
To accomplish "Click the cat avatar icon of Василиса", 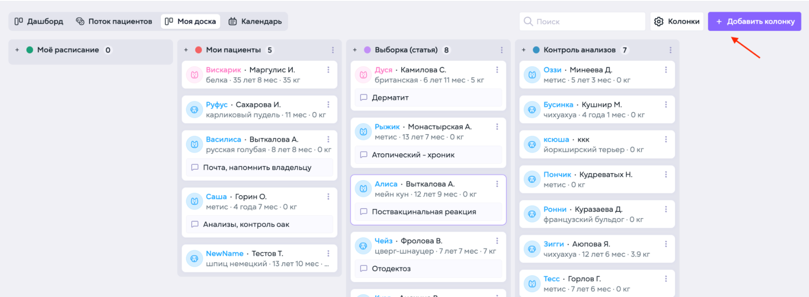I will point(195,144).
